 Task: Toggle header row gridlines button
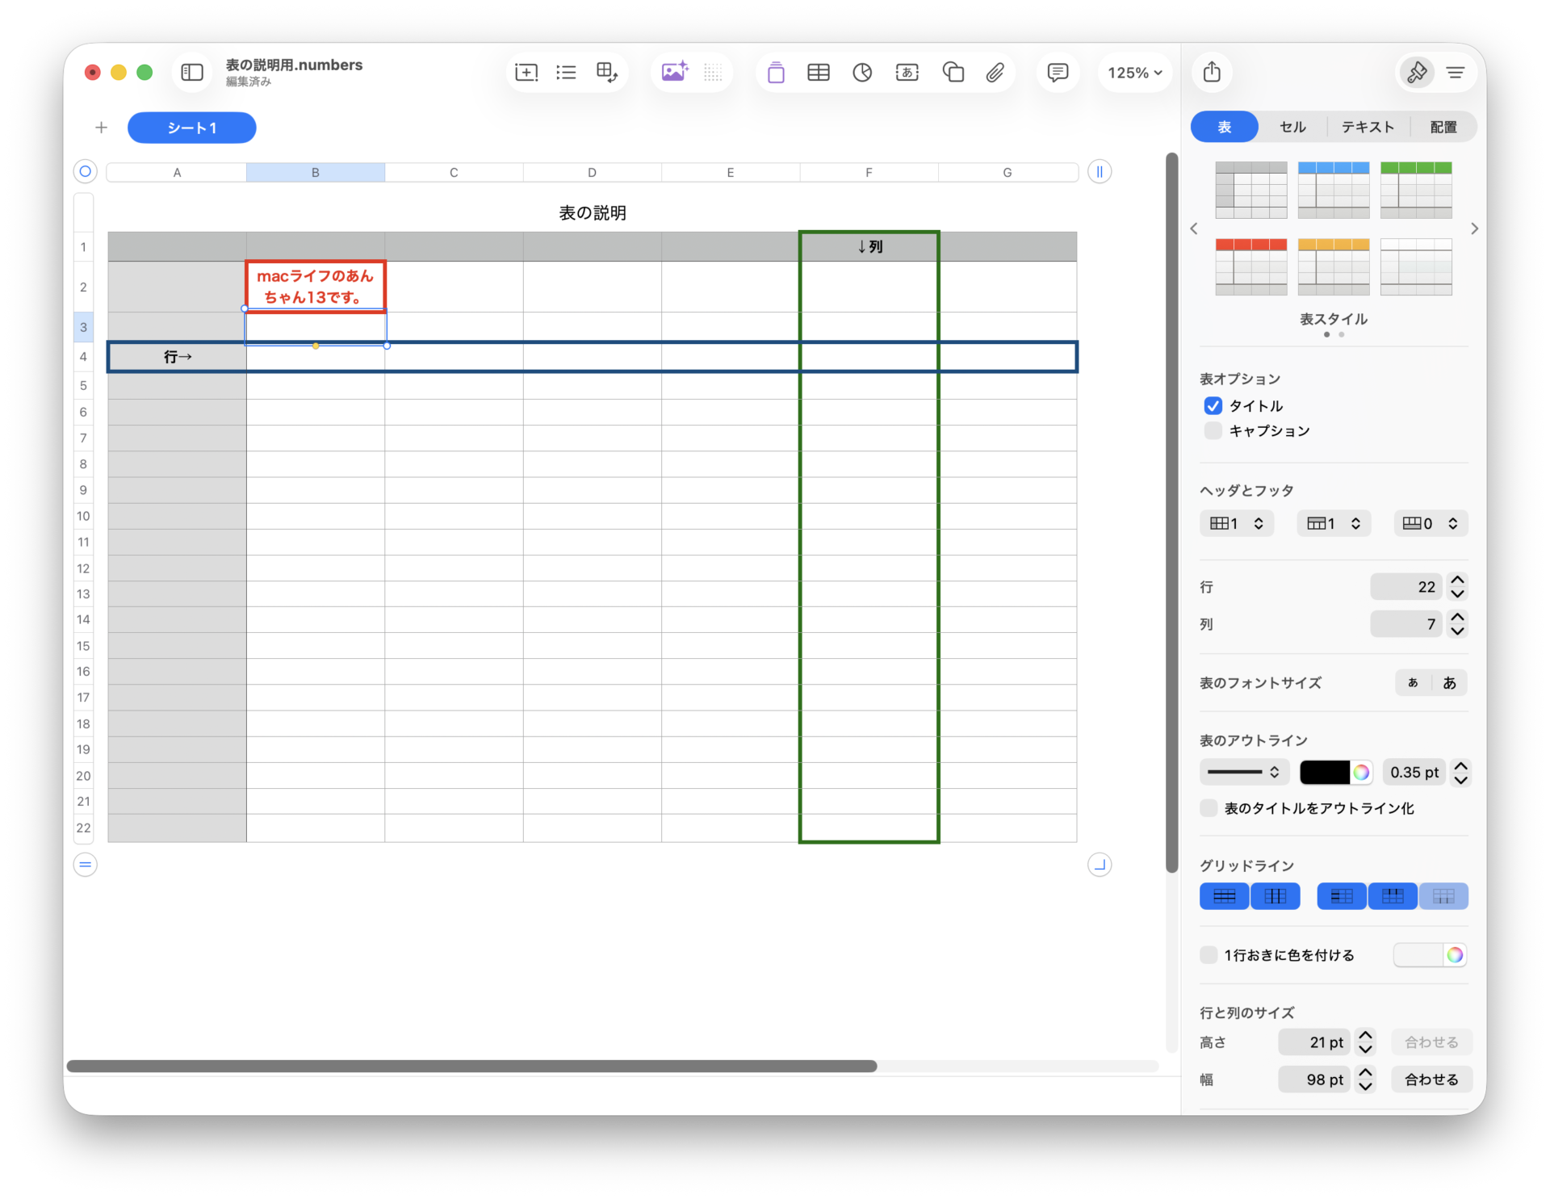coord(1393,896)
